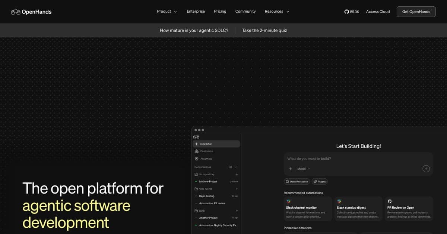Click the Plugins button

(x=320, y=182)
